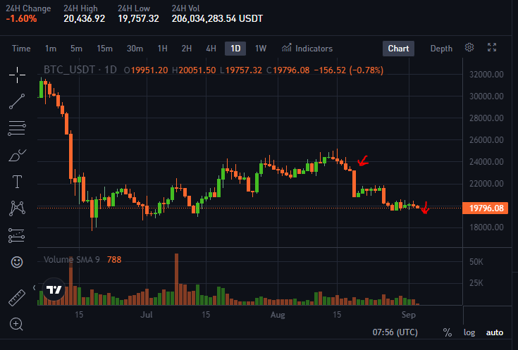This screenshot has width=518, height=350.
Task: Click the BTC_USDT · 1D symbol legend
Action: coord(80,70)
